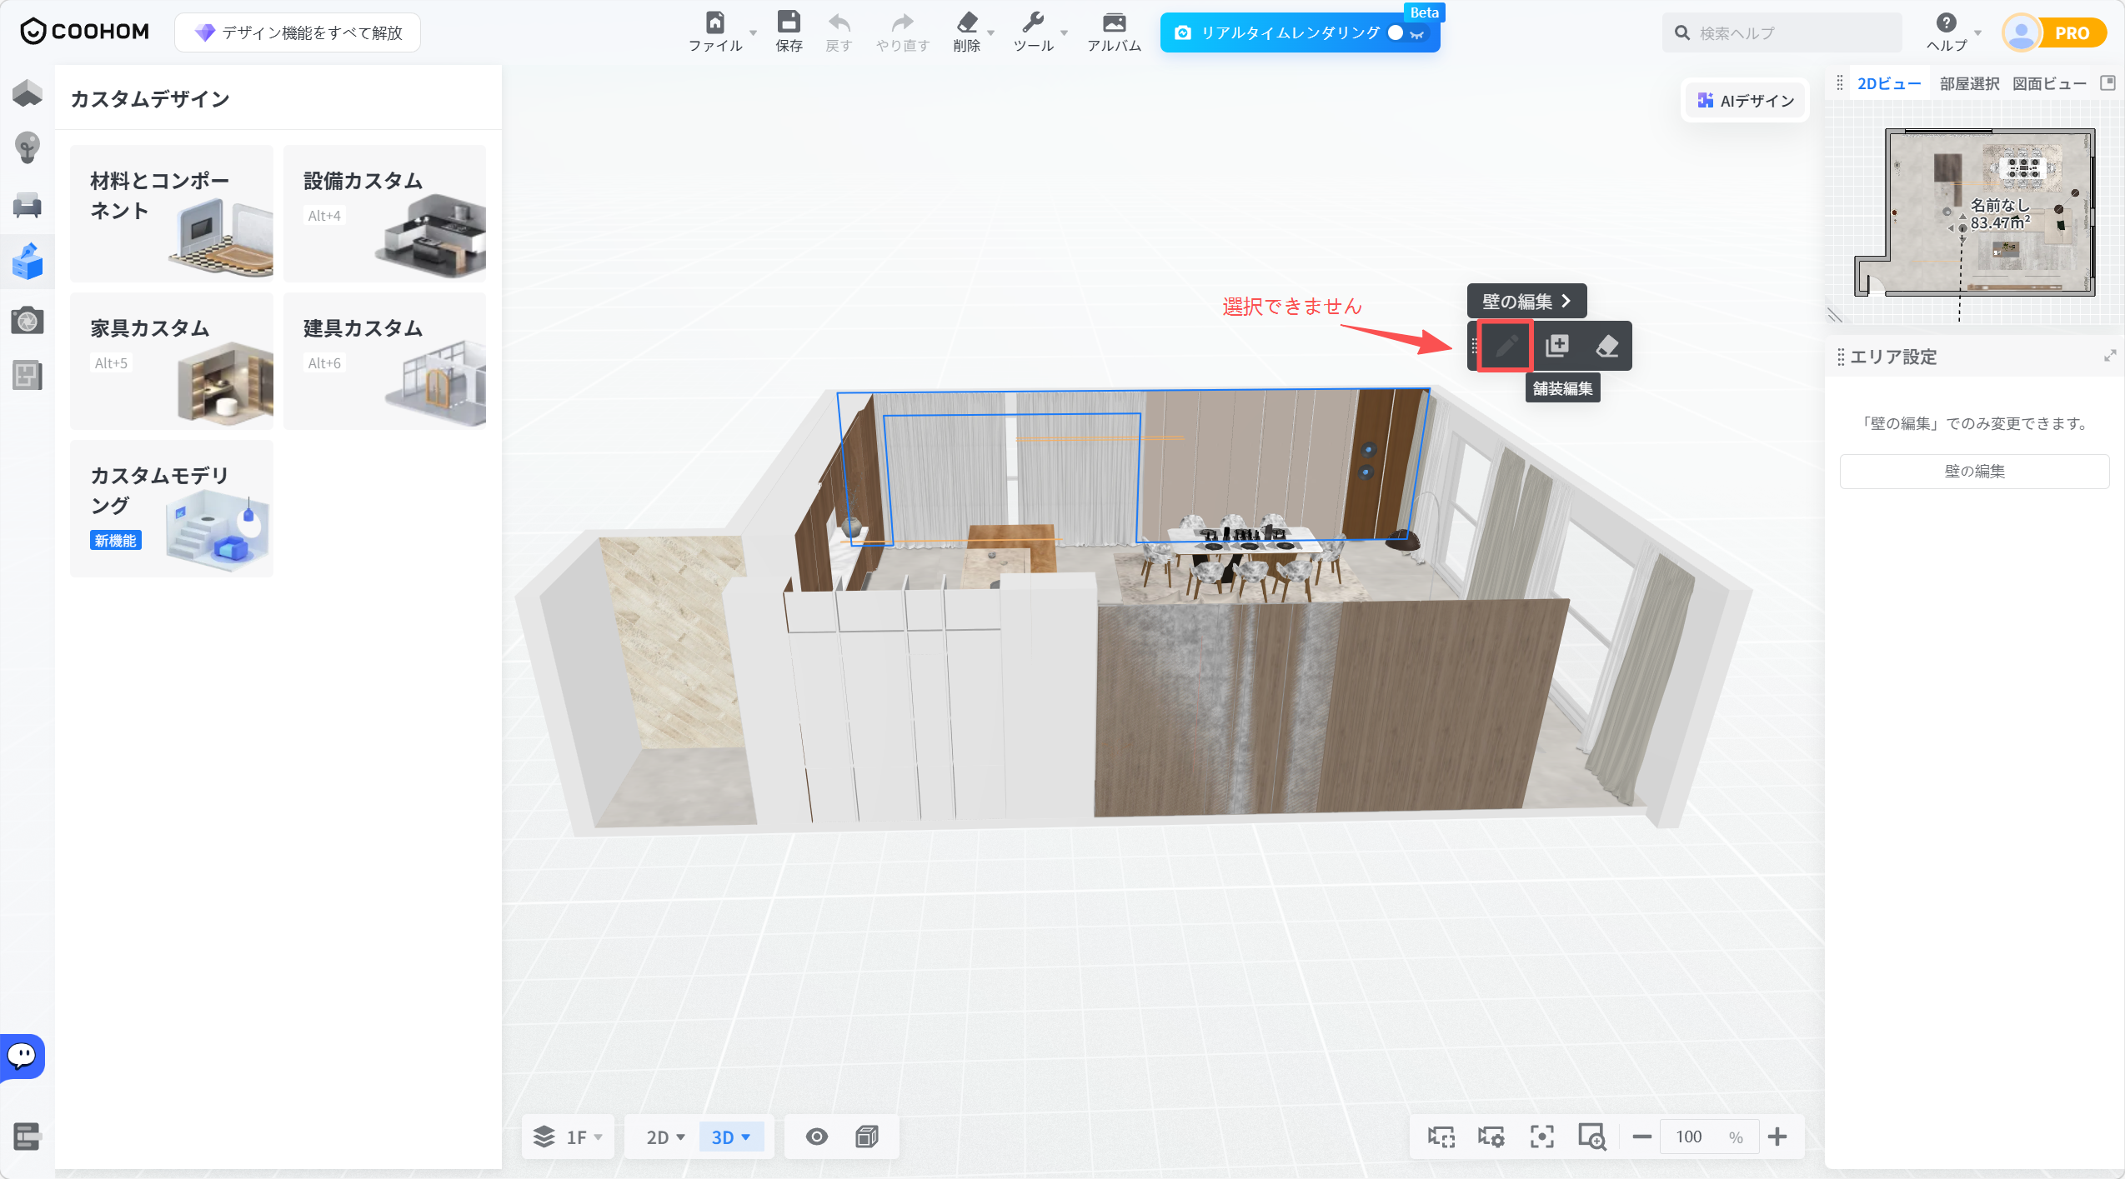Click the 戻す undo icon
This screenshot has width=2125, height=1179.
[x=839, y=32]
